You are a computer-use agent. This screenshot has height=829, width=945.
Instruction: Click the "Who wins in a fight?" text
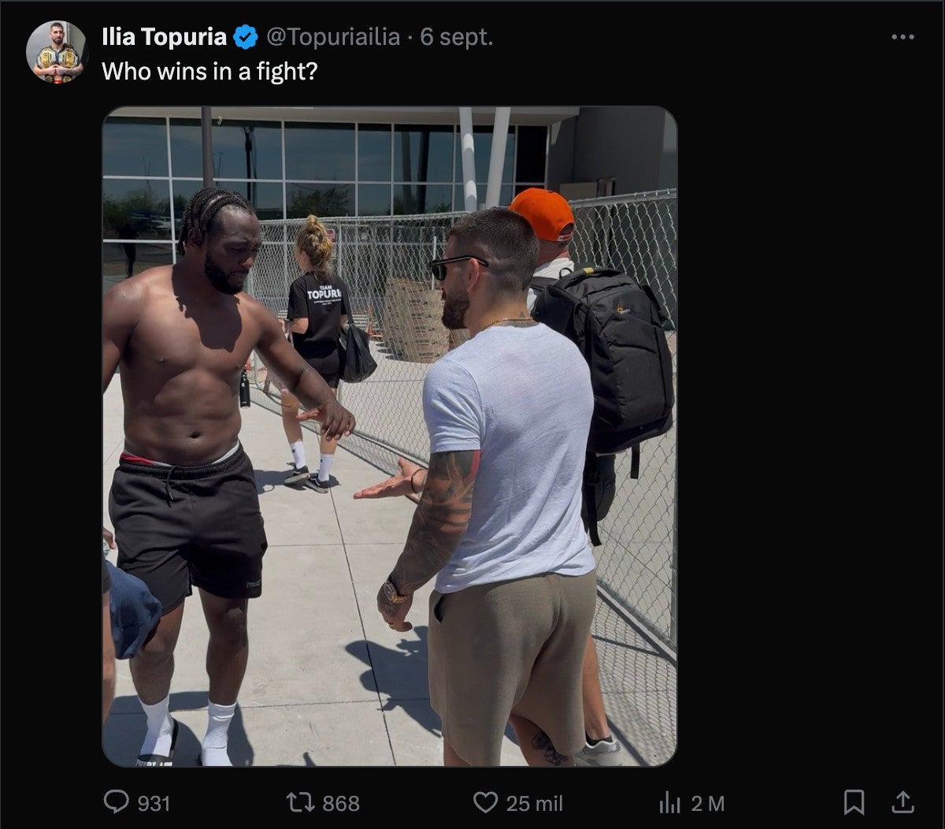tap(209, 71)
